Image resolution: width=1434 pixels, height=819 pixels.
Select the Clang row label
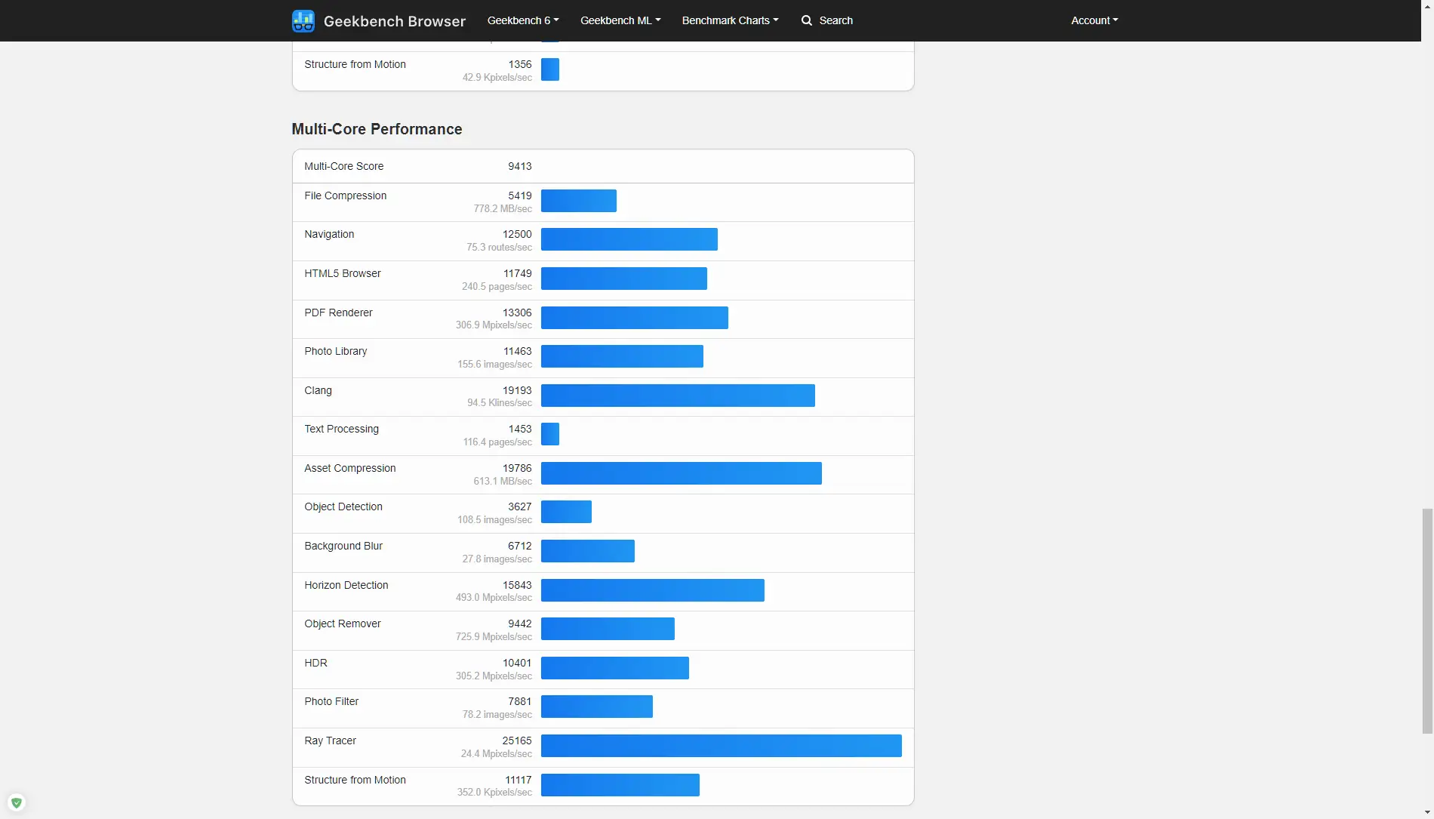[x=318, y=390]
